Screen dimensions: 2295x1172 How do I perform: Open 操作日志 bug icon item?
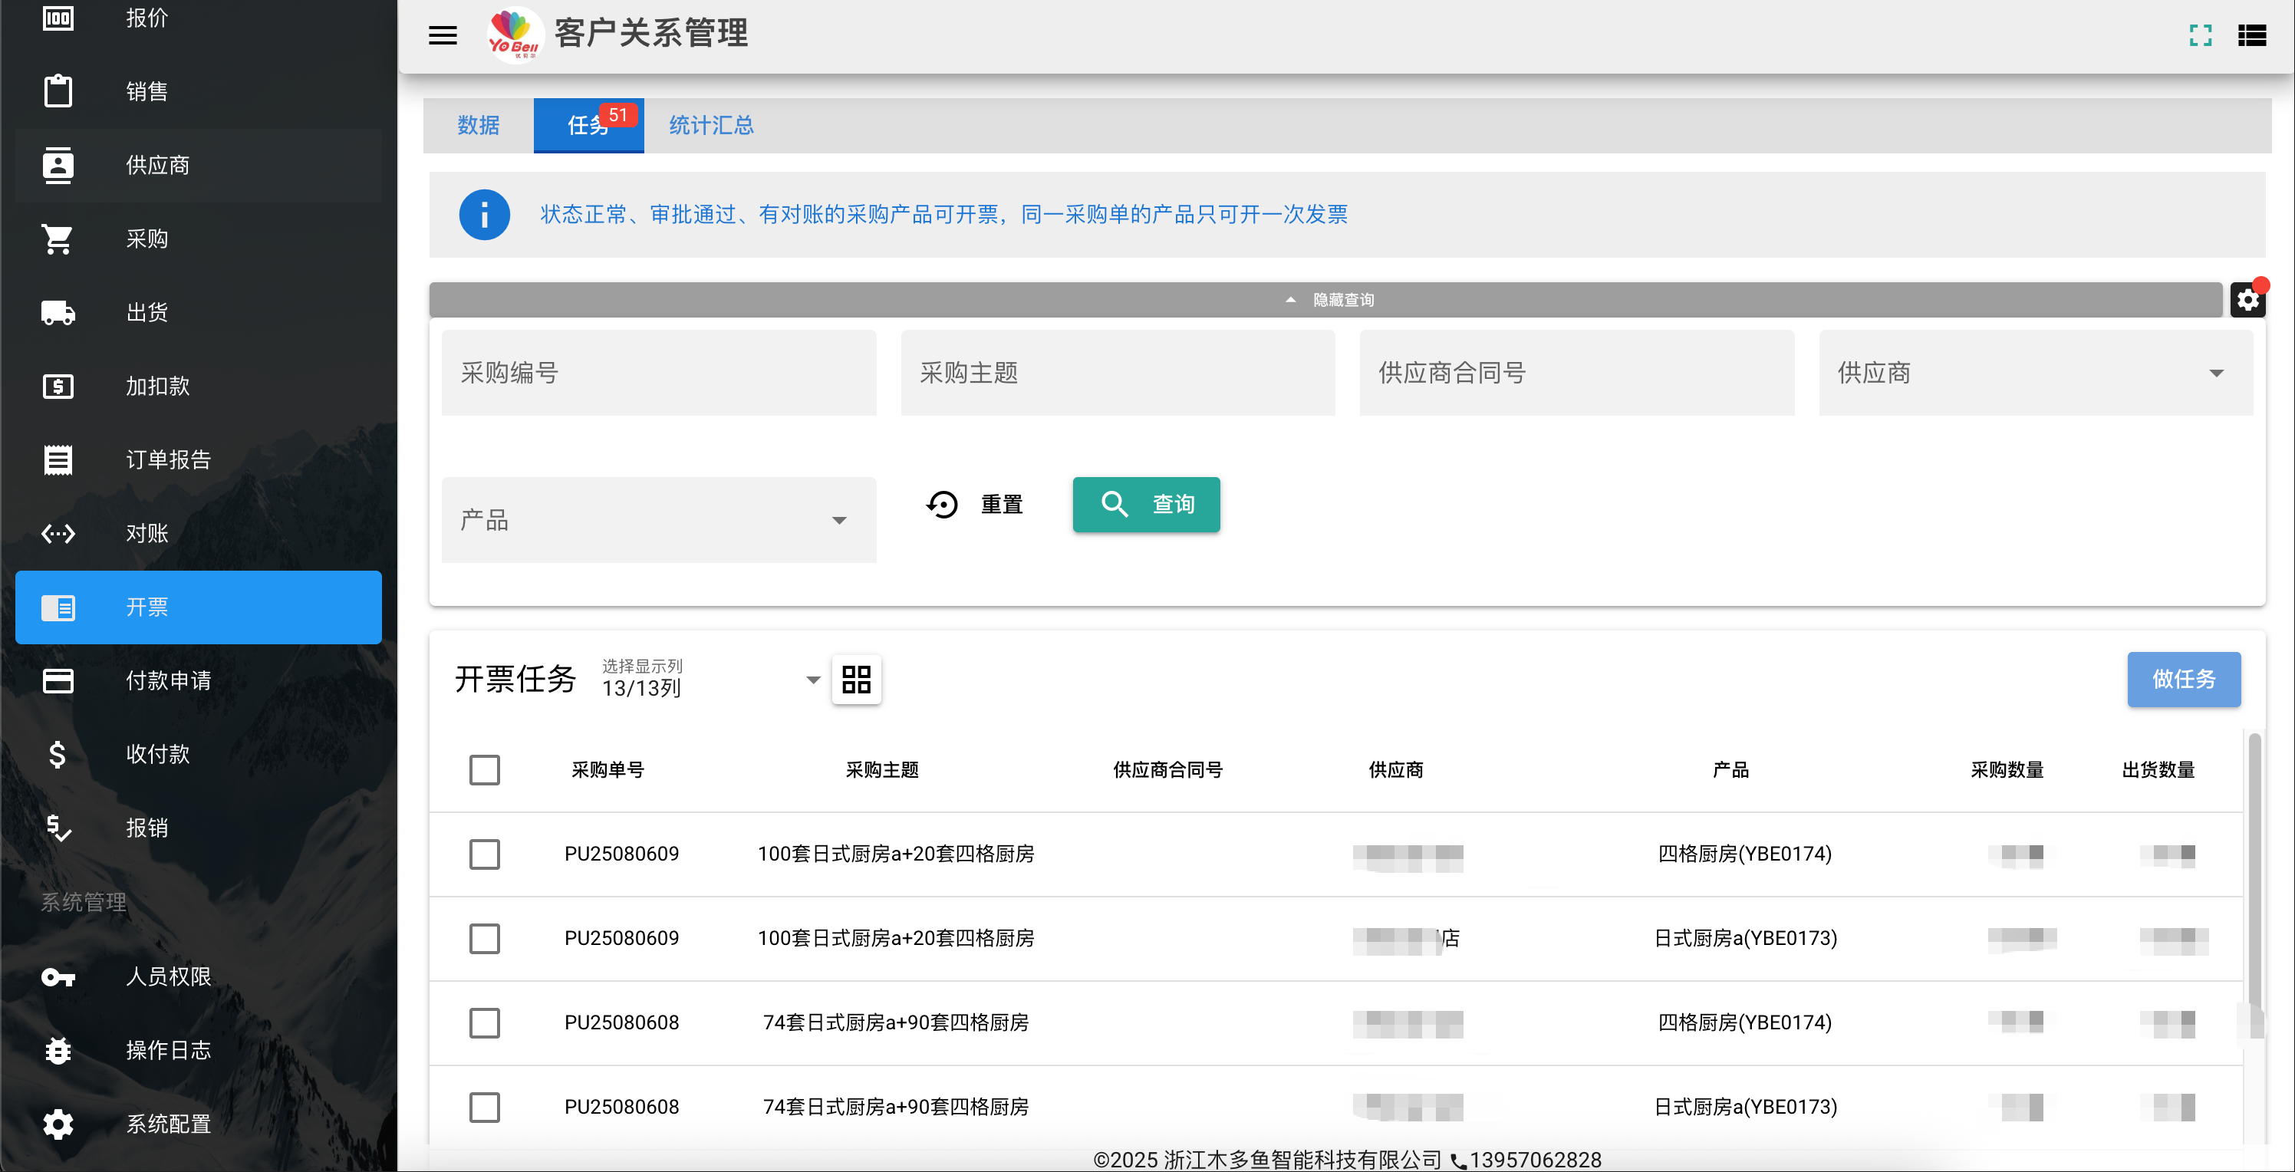pos(199,1051)
